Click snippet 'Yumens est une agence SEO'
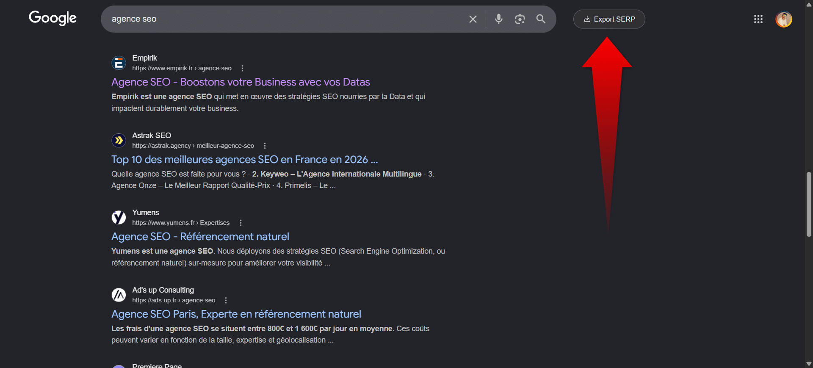This screenshot has height=368, width=813. point(162,251)
